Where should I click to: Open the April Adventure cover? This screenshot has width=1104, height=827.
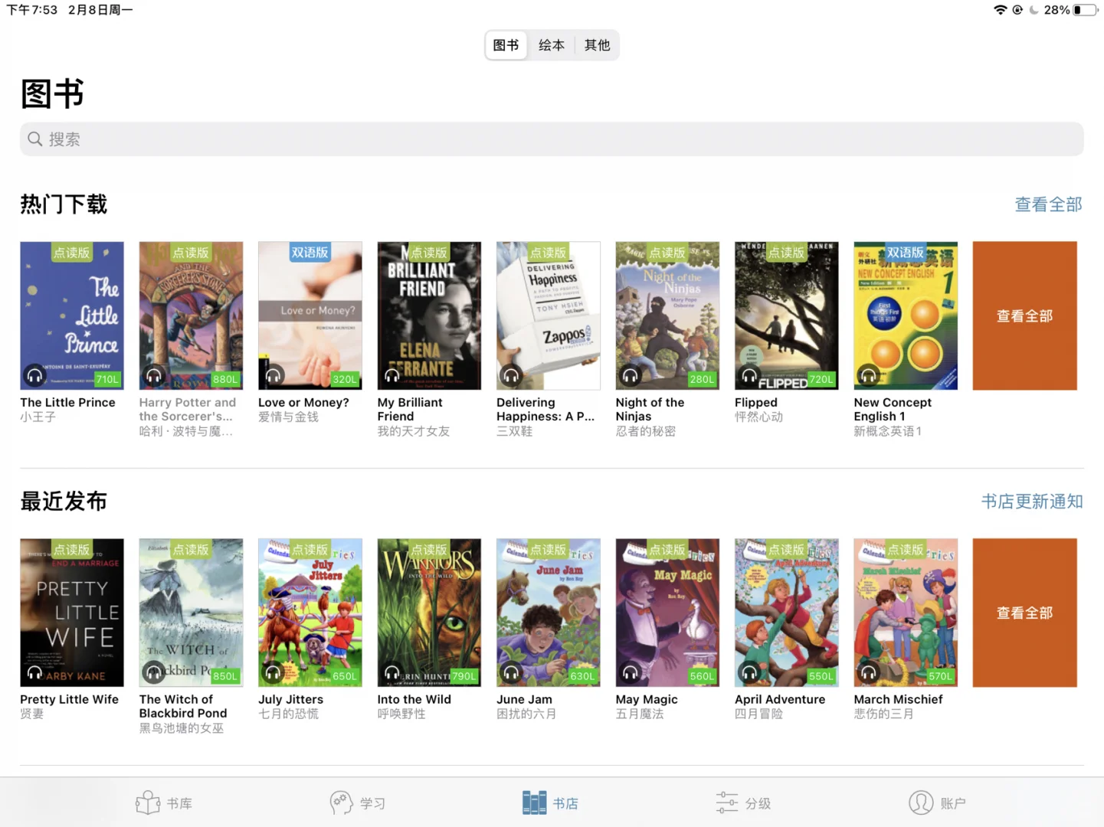787,613
